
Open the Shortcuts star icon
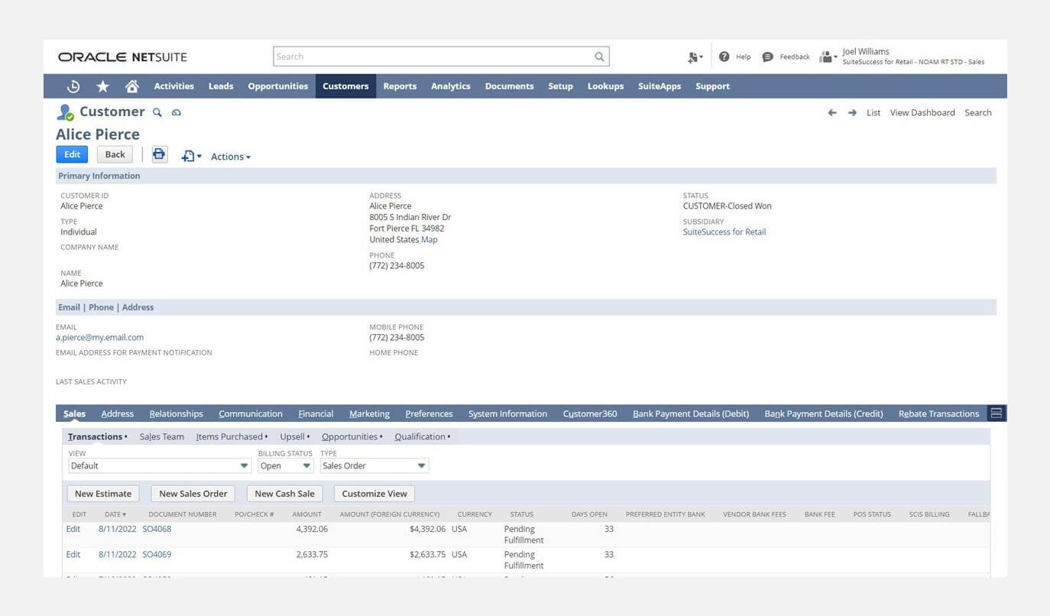tap(103, 86)
